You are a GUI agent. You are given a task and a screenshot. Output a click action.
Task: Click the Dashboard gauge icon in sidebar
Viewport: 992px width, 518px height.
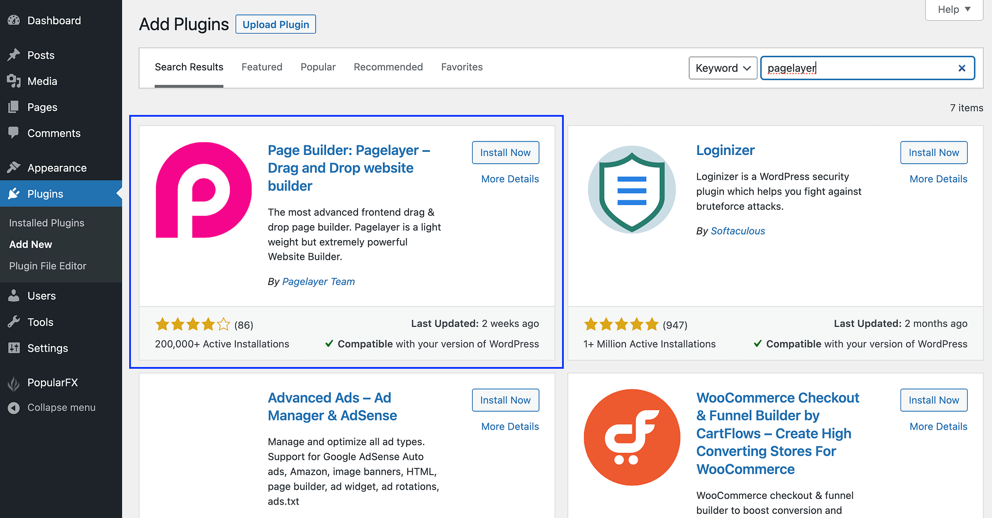click(x=14, y=21)
